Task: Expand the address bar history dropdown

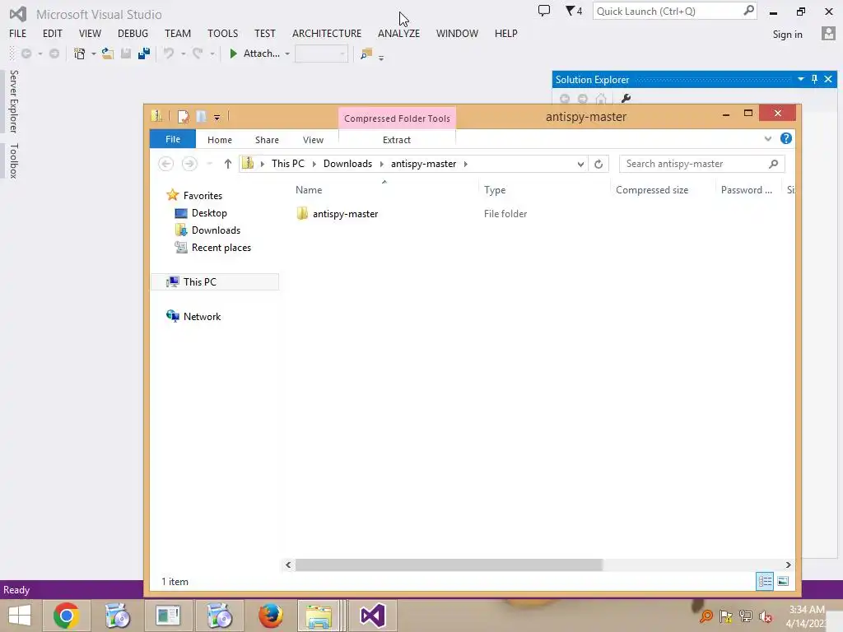Action: [580, 164]
